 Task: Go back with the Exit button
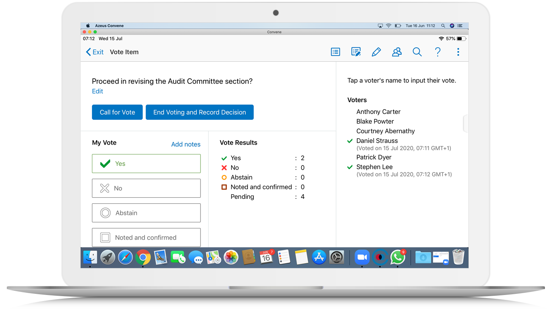(x=95, y=52)
